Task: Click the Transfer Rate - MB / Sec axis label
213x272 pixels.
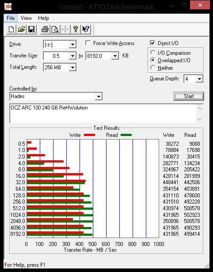Action: 90,250
